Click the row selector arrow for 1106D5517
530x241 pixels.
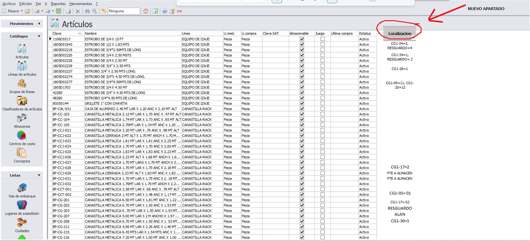[50, 39]
